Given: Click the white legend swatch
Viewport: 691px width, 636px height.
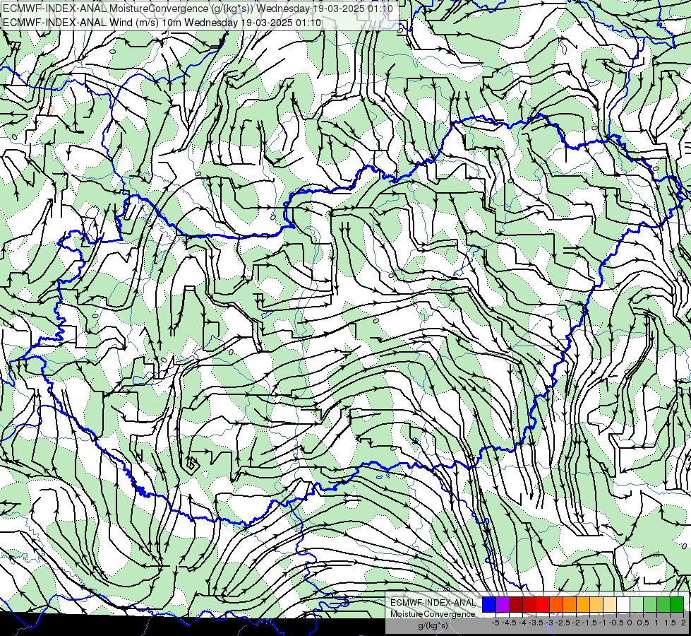Looking at the screenshot, I should coord(623,604).
